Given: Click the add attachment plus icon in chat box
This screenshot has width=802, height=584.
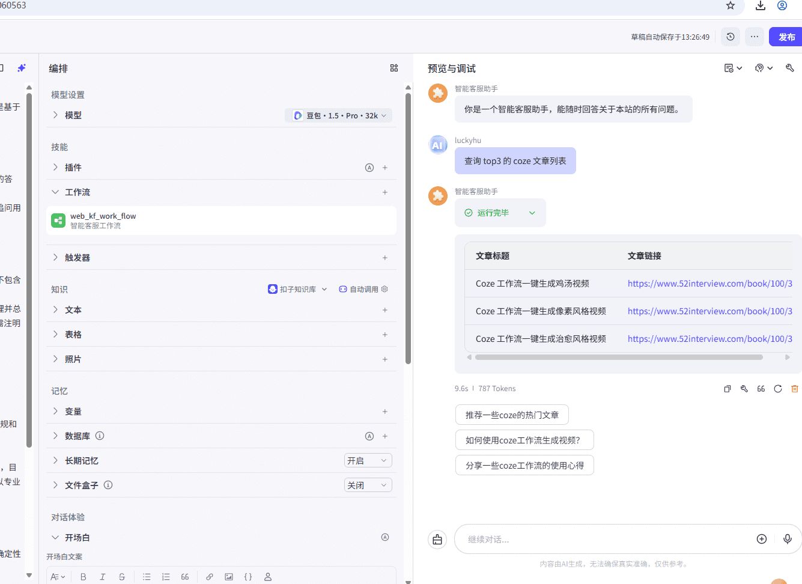Looking at the screenshot, I should [762, 539].
